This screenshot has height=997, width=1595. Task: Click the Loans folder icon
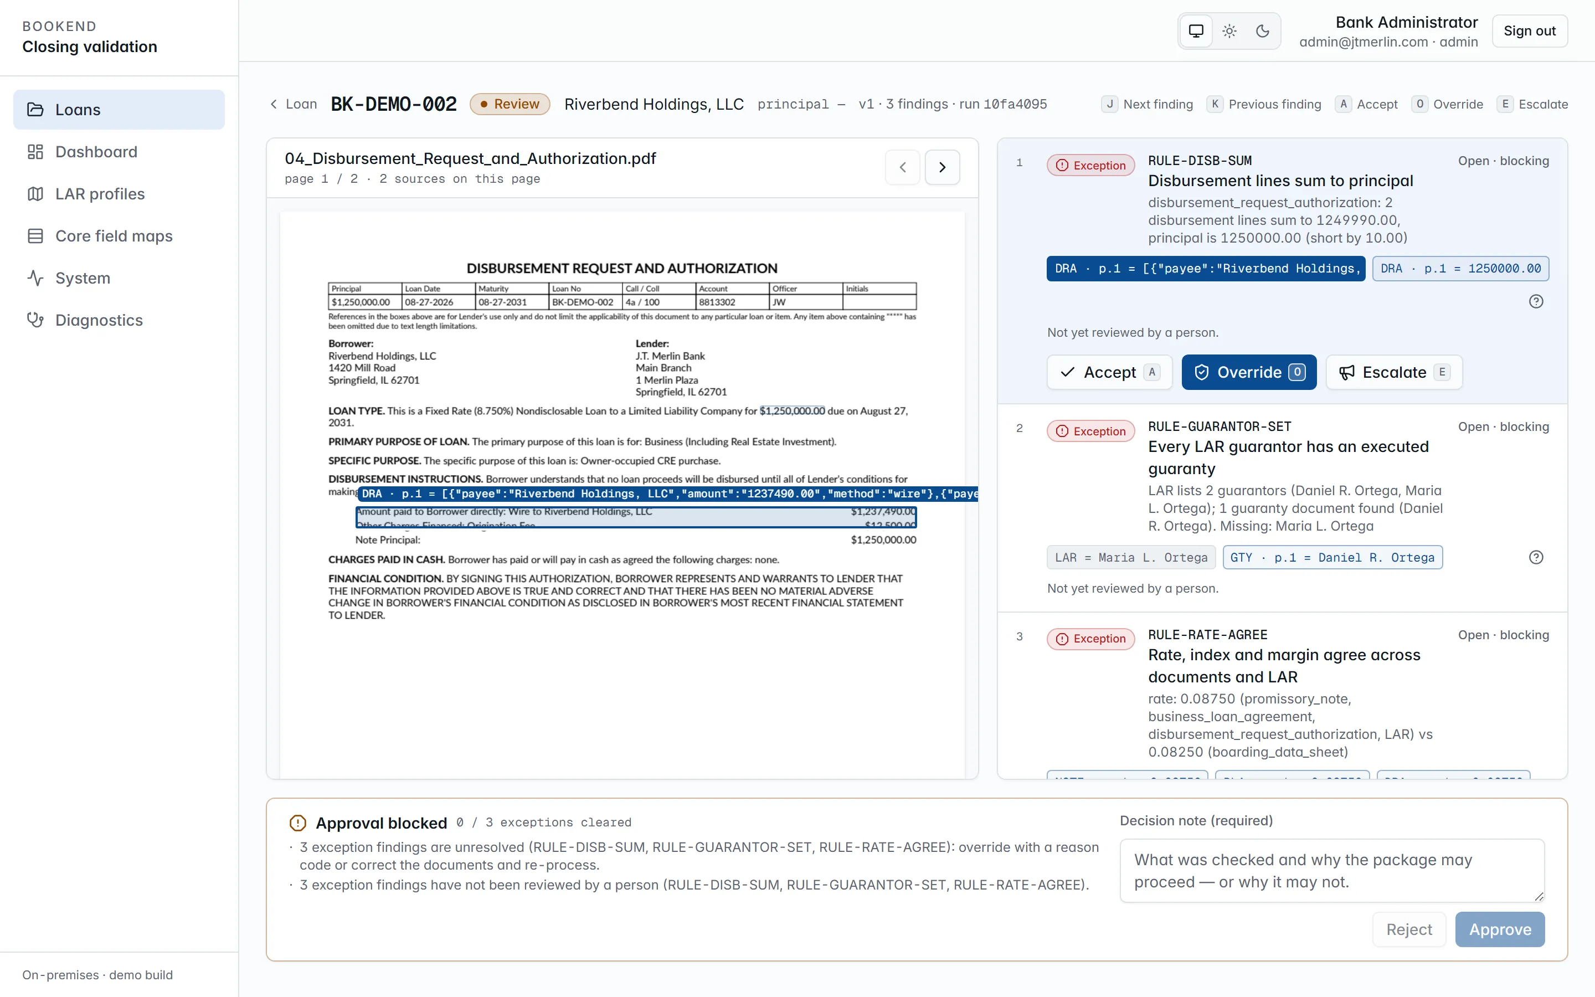(x=35, y=110)
